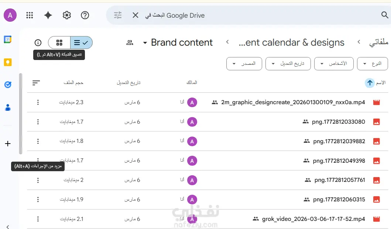Open Google Contacts in side panel
This screenshot has width=391, height=229.
coord(8,108)
